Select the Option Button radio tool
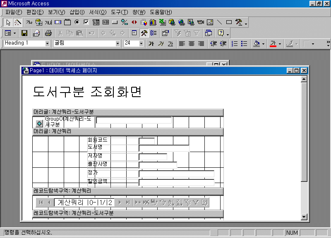 (77, 22)
